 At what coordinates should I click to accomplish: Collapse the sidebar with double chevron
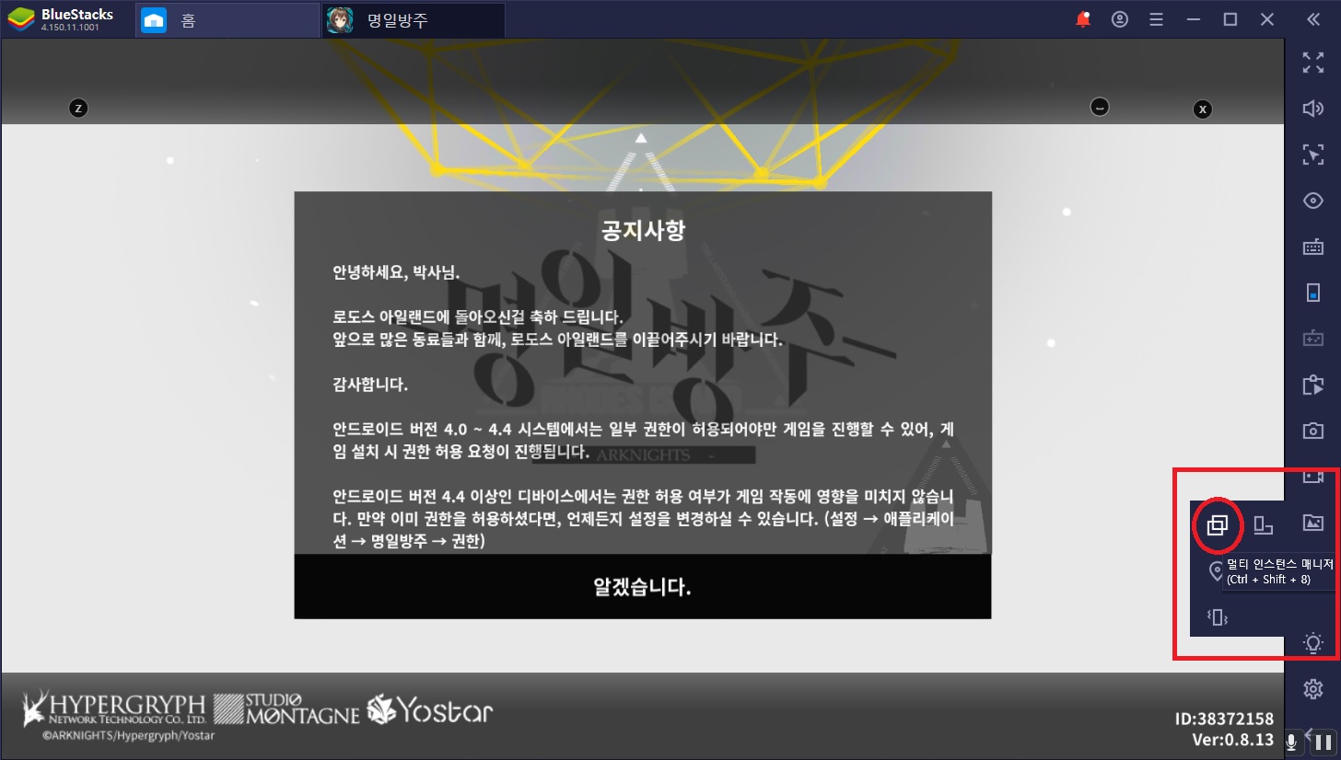pyautogui.click(x=1313, y=19)
